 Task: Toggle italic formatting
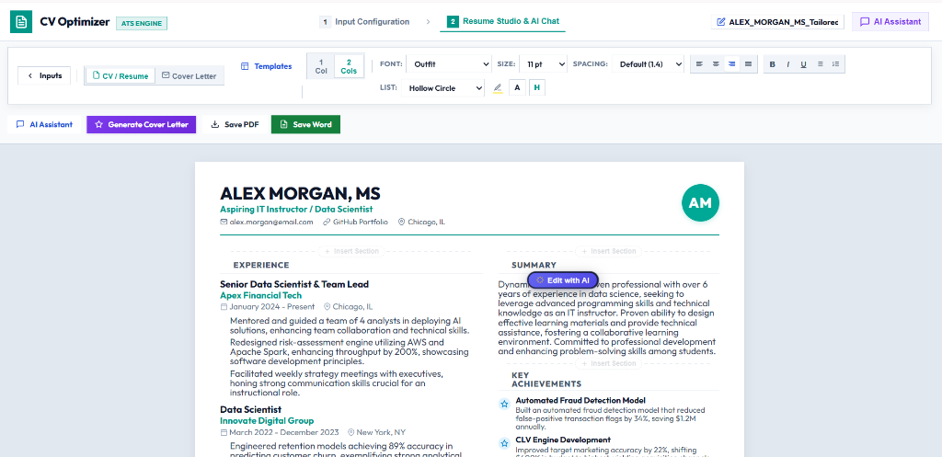point(787,64)
